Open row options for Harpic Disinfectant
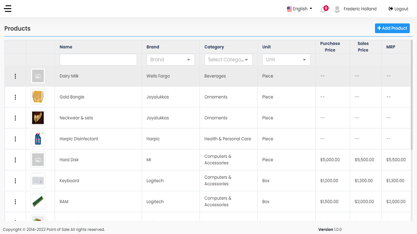Viewport: 417px width, 234px height. click(15, 139)
